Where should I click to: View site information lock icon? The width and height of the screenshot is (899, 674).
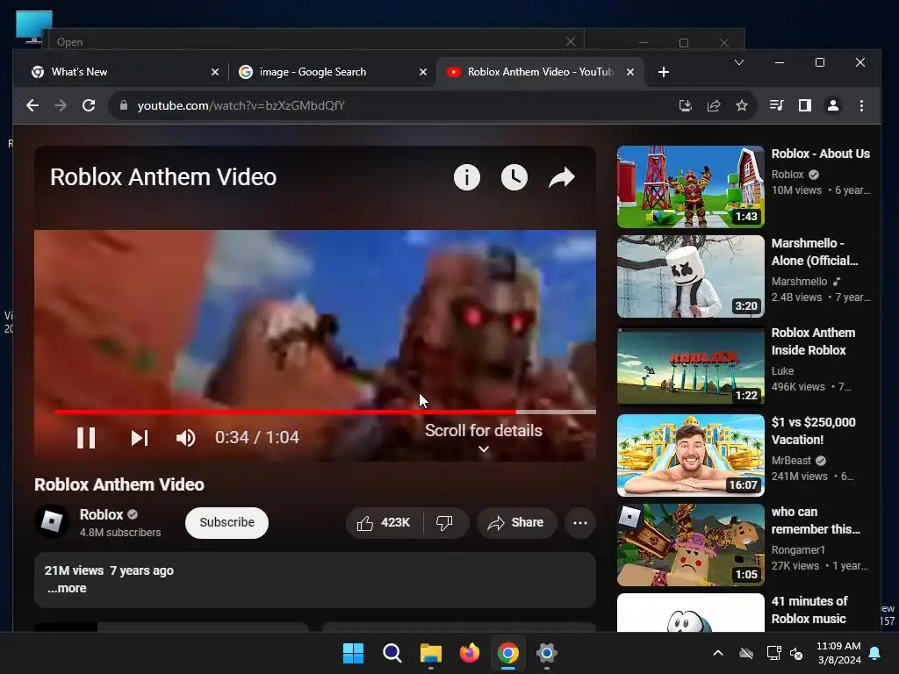(123, 105)
